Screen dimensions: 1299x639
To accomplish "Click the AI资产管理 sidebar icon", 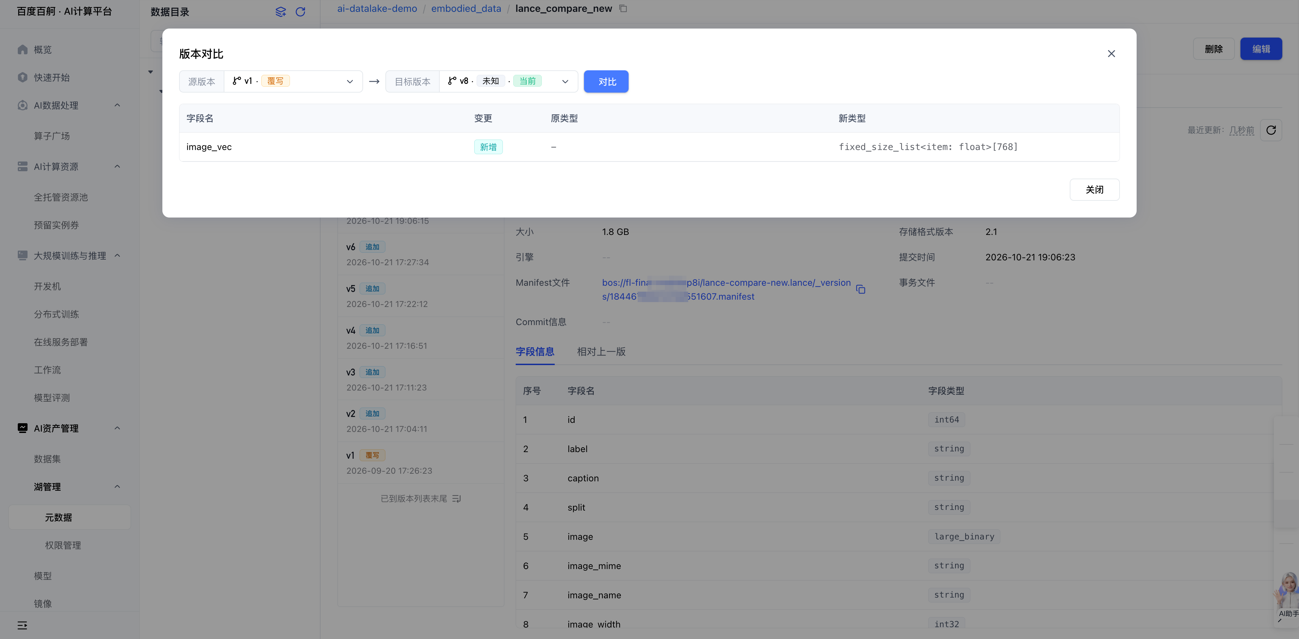I will click(22, 428).
